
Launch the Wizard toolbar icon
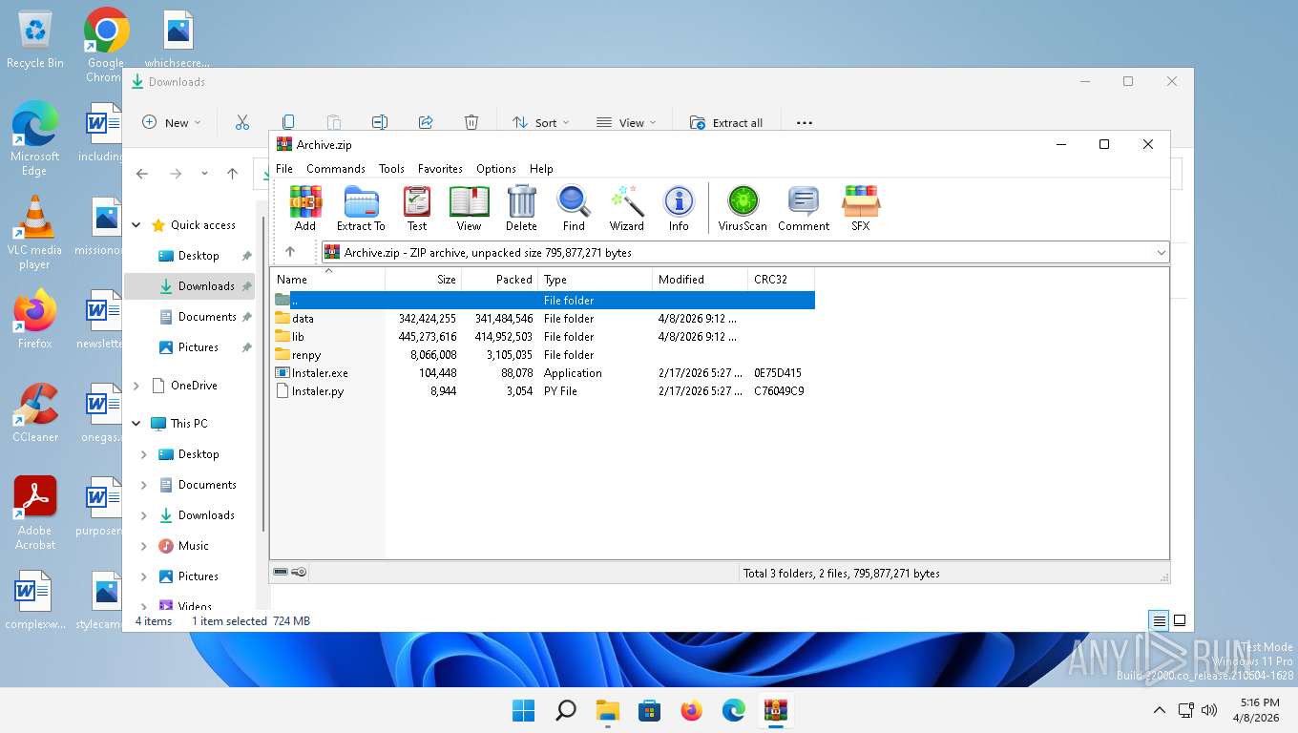627,208
